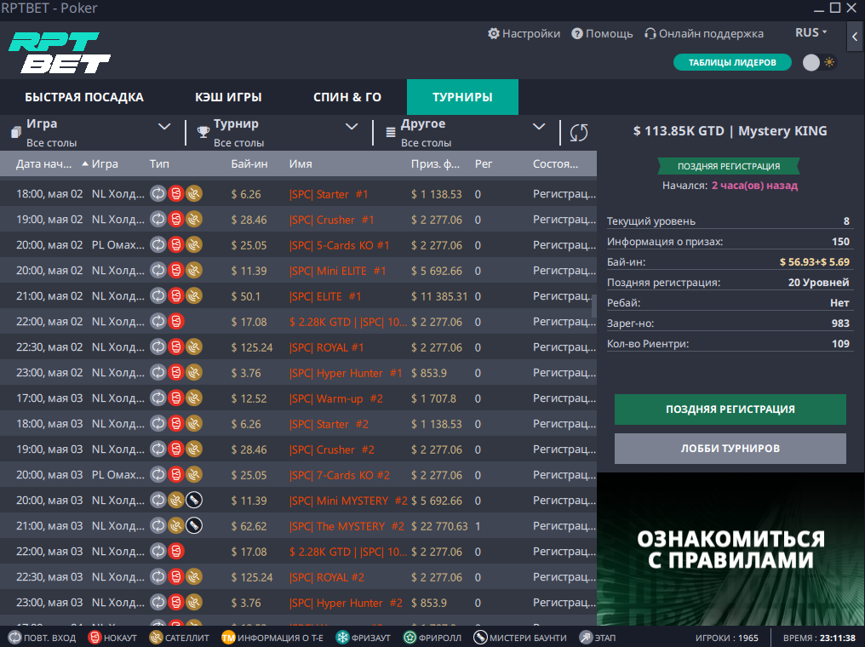Click the RPT BET logo
The height and width of the screenshot is (647, 865).
point(60,53)
